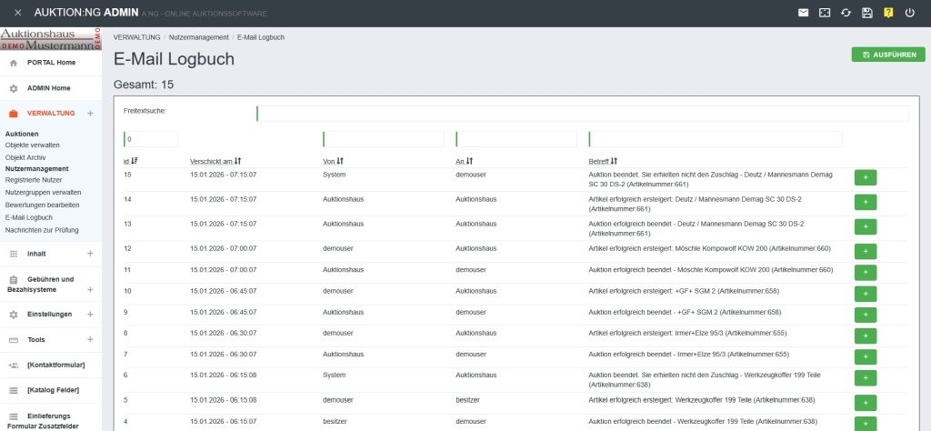Open [Katalog Felder] menu item
The width and height of the screenshot is (931, 431).
(x=54, y=390)
